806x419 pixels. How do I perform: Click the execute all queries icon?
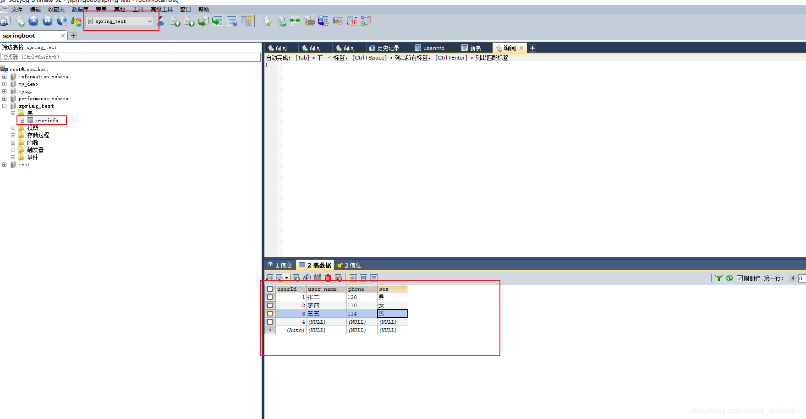[x=47, y=21]
